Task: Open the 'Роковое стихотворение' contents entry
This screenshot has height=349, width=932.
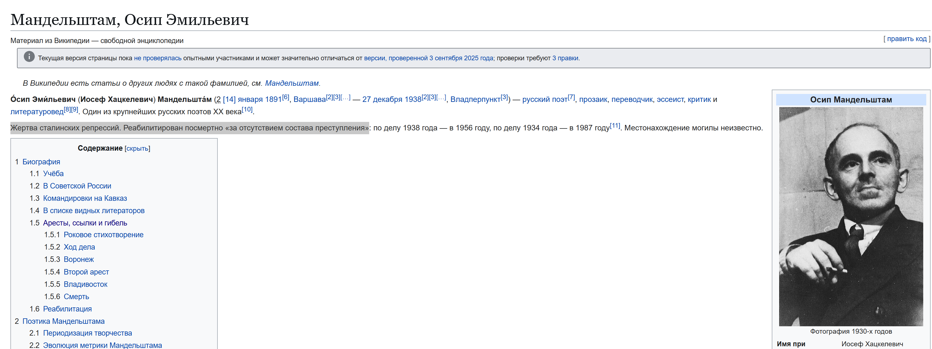Action: tap(104, 235)
